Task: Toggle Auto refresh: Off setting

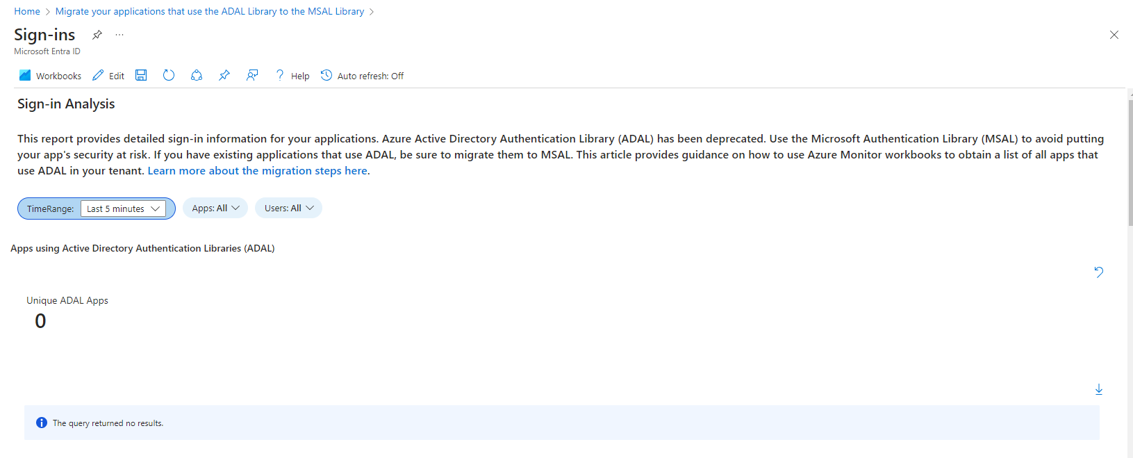Action: point(362,76)
